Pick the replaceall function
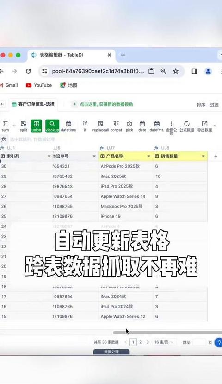The image size is (222, 384). coord(100,126)
